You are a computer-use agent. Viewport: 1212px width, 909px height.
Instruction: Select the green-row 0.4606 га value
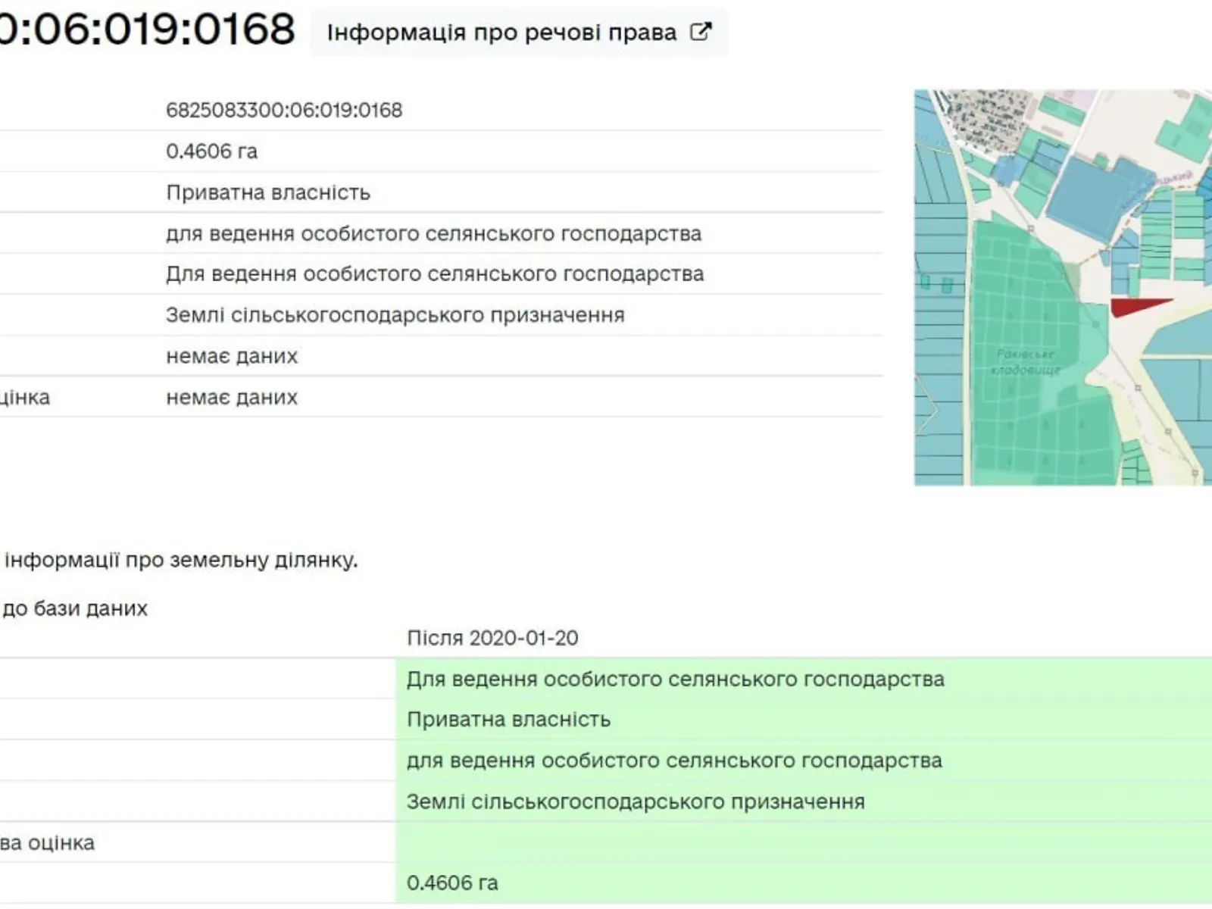pyautogui.click(x=452, y=883)
